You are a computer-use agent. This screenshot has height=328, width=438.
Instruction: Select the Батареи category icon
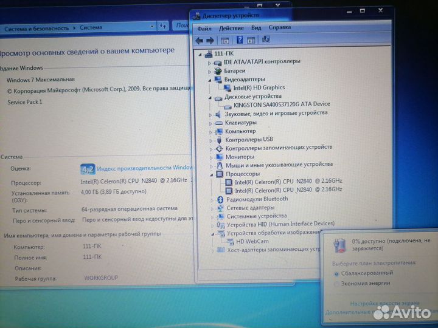coord(218,71)
